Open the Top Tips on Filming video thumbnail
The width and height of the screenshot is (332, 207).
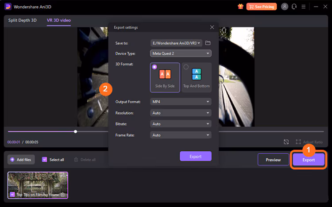coord(38,185)
